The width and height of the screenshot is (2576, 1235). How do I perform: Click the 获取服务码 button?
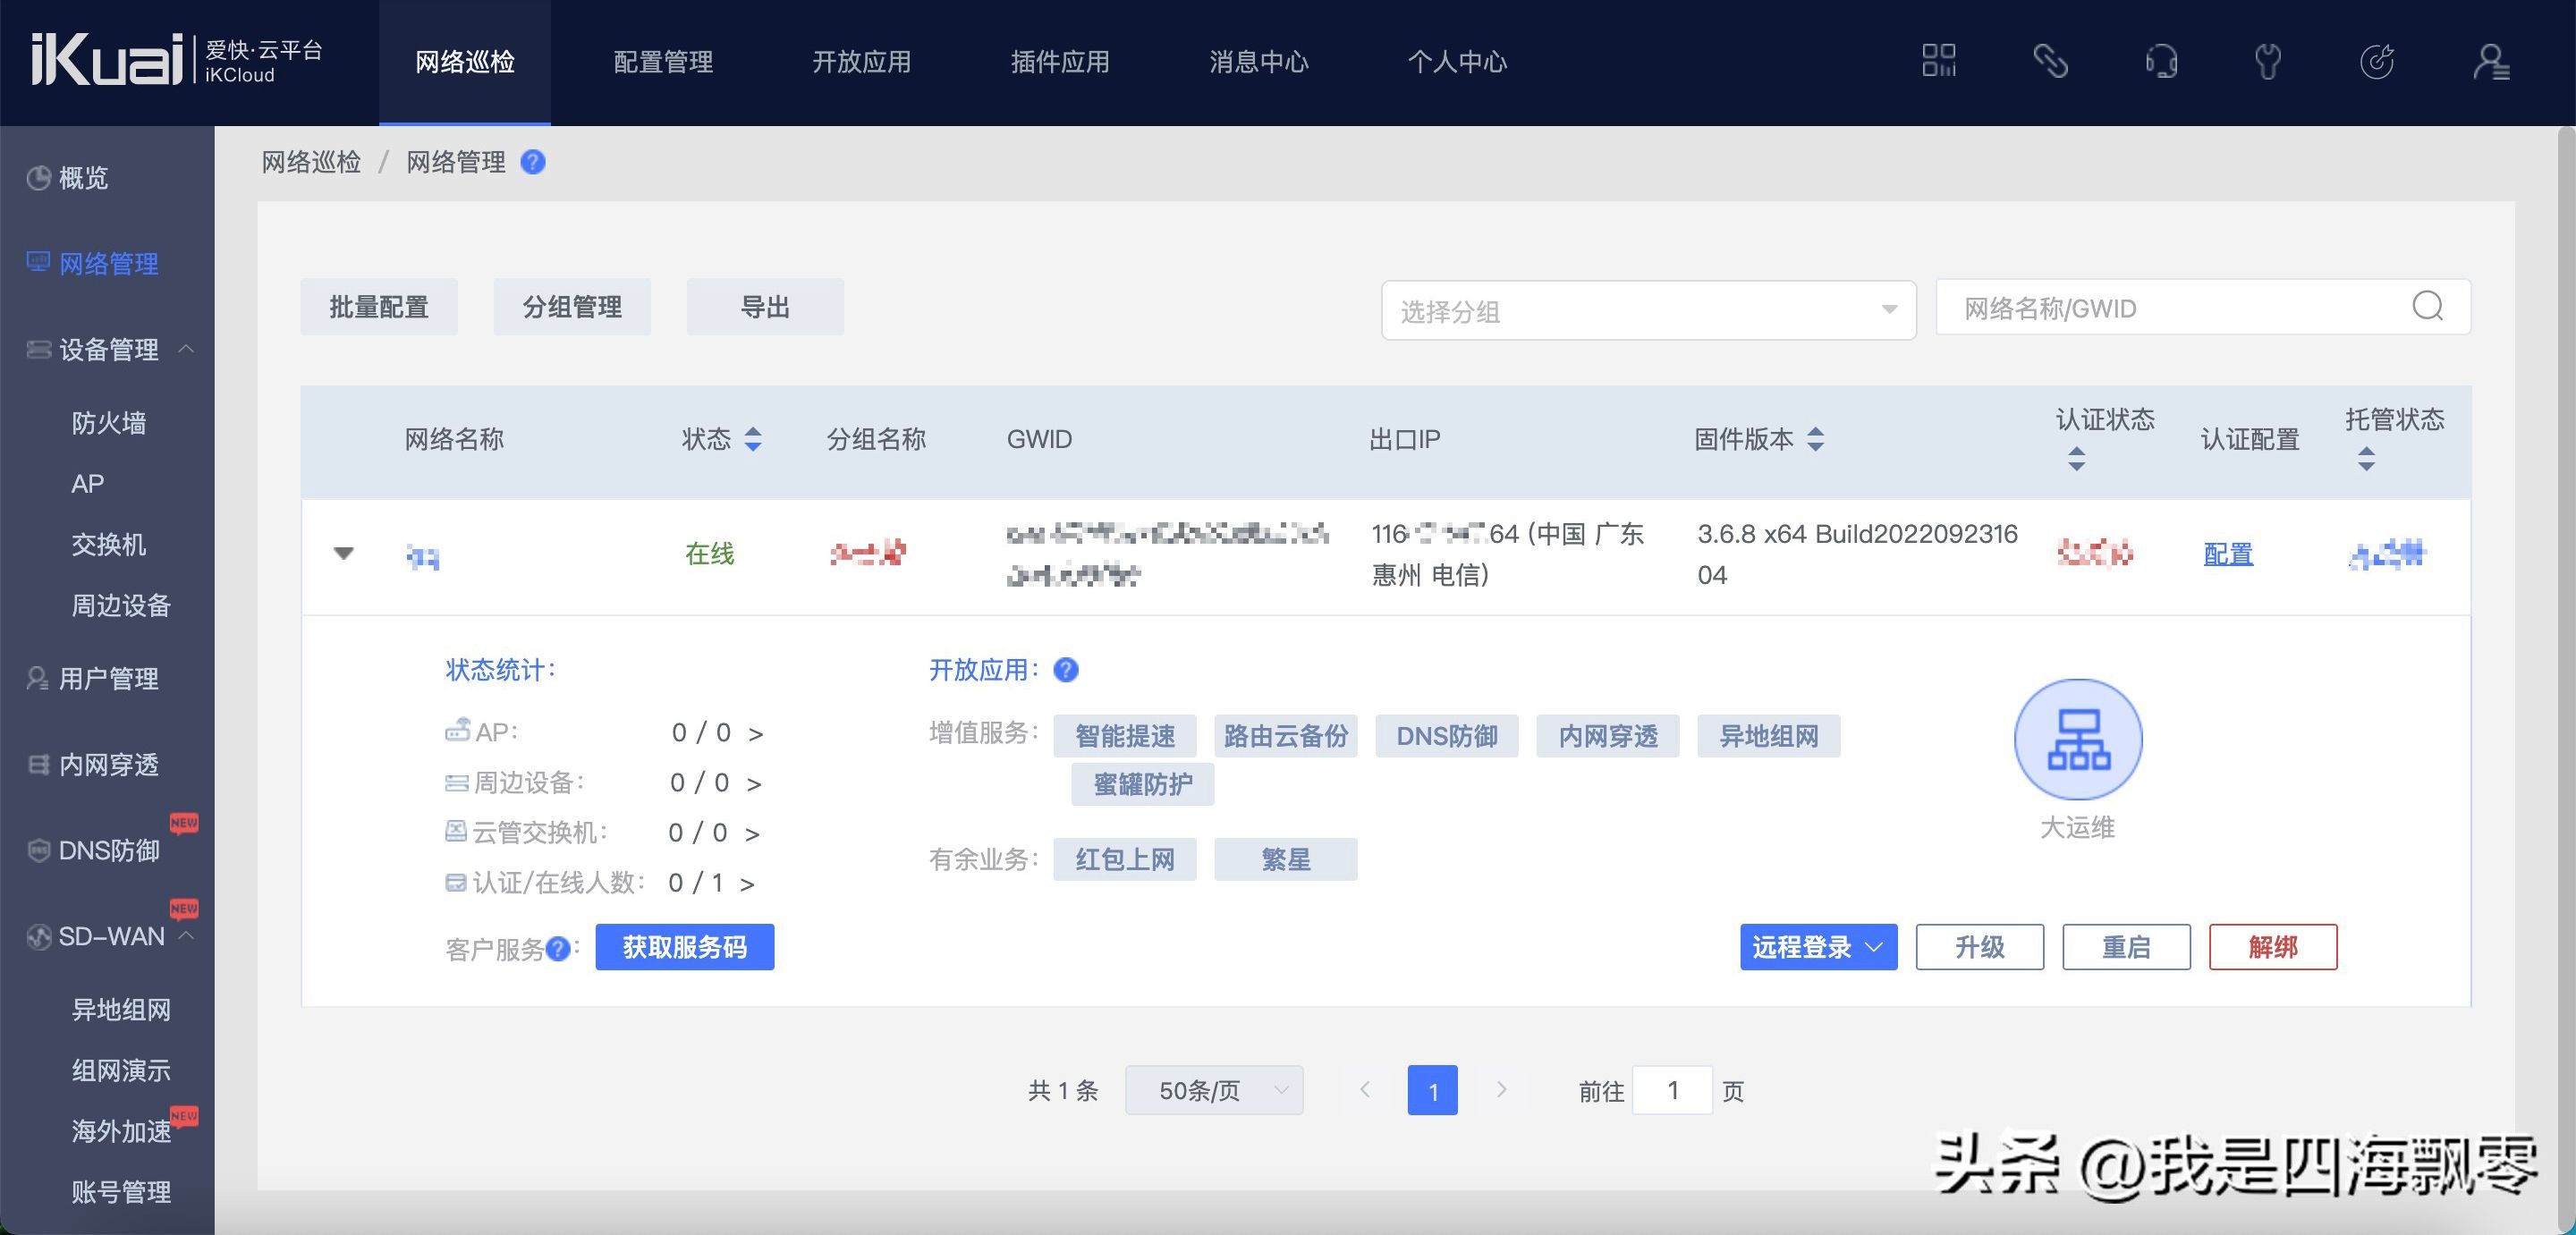[684, 946]
